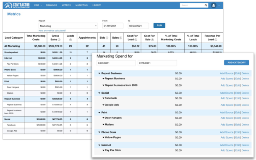Click Add Spend for Facebook
256x160 pixels.
point(227,98)
